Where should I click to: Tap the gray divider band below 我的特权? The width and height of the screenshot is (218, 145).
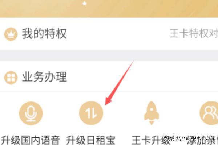(x=109, y=55)
